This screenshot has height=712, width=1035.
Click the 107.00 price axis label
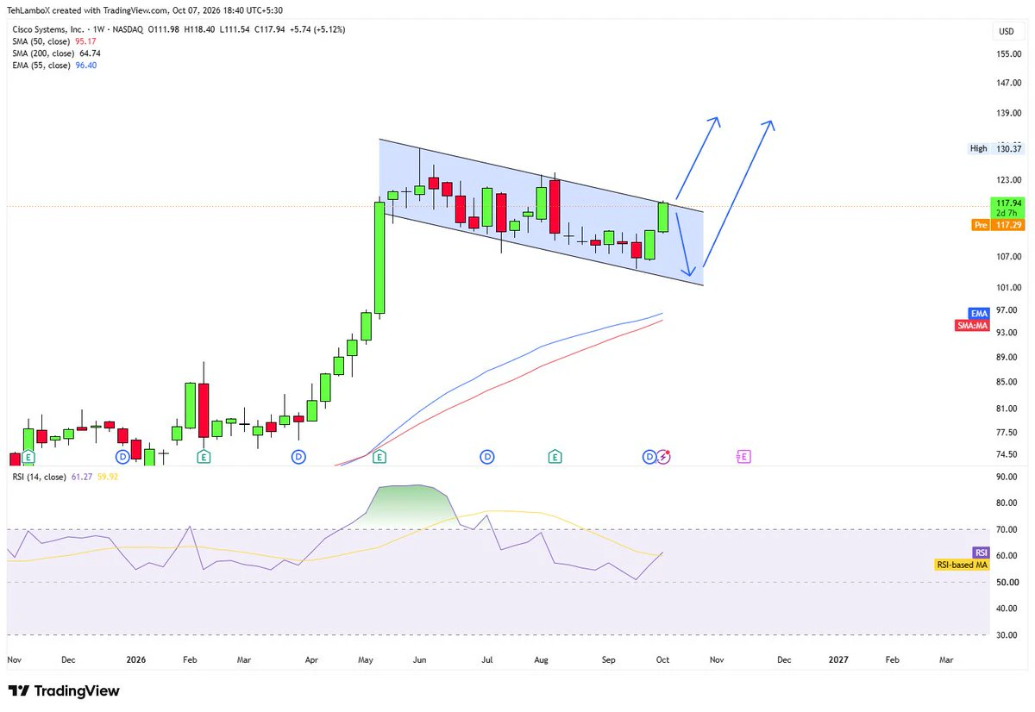(1009, 257)
